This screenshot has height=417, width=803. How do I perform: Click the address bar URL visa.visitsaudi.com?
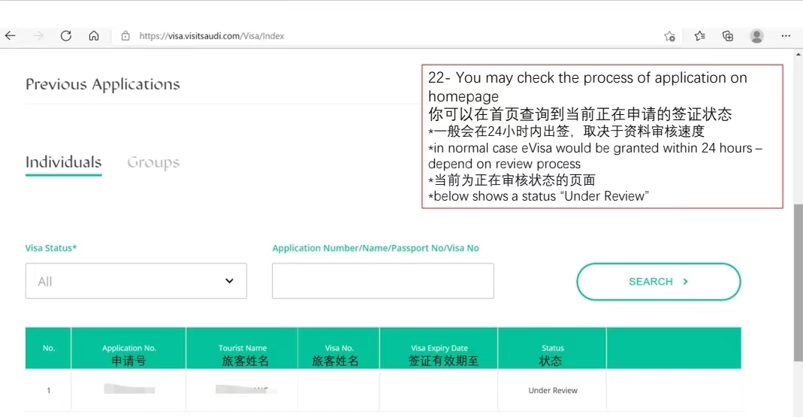212,36
